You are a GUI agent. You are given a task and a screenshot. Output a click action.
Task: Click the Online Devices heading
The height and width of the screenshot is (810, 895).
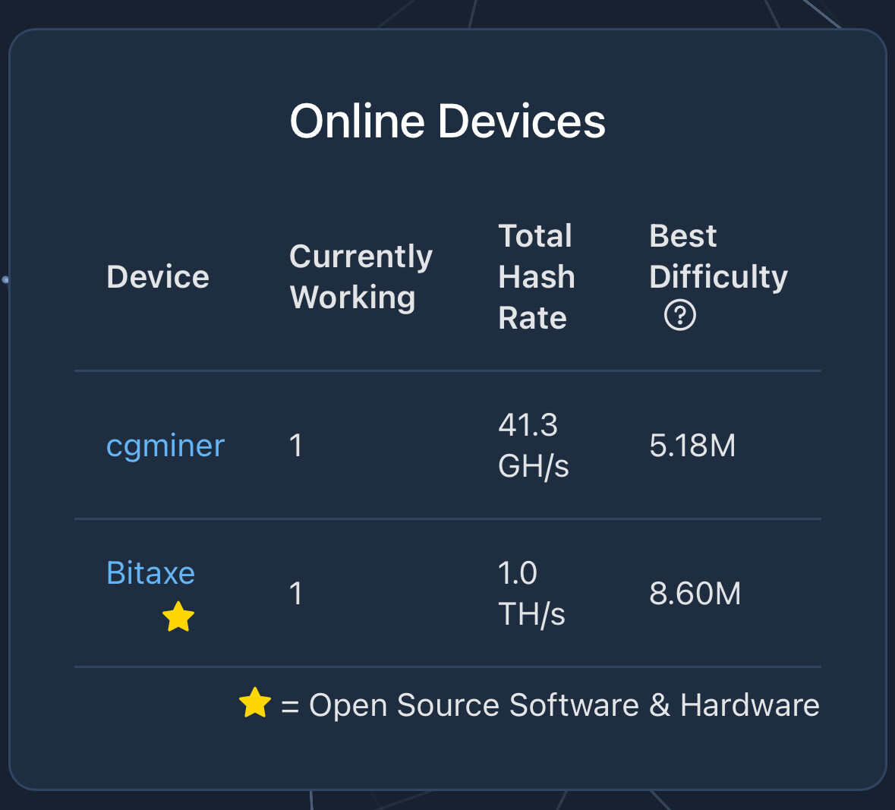tap(447, 121)
